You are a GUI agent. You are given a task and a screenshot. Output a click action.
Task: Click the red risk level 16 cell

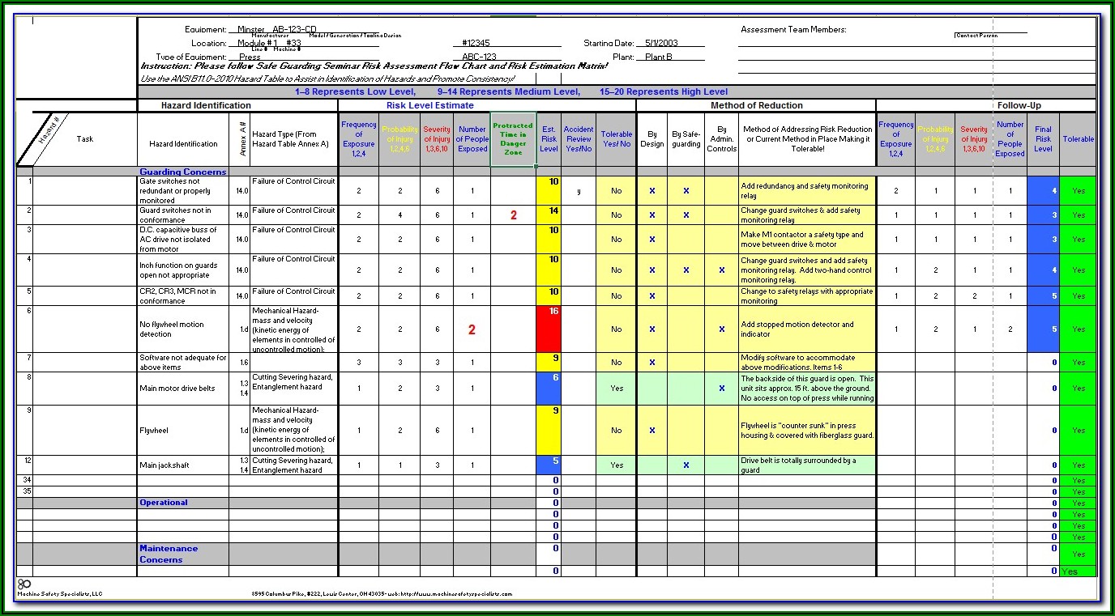click(x=548, y=329)
